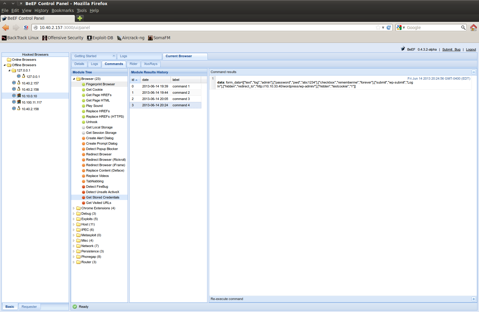Viewport: 479px width, 312px height.
Task: Click the Firefox back arrow button
Action: 6,28
